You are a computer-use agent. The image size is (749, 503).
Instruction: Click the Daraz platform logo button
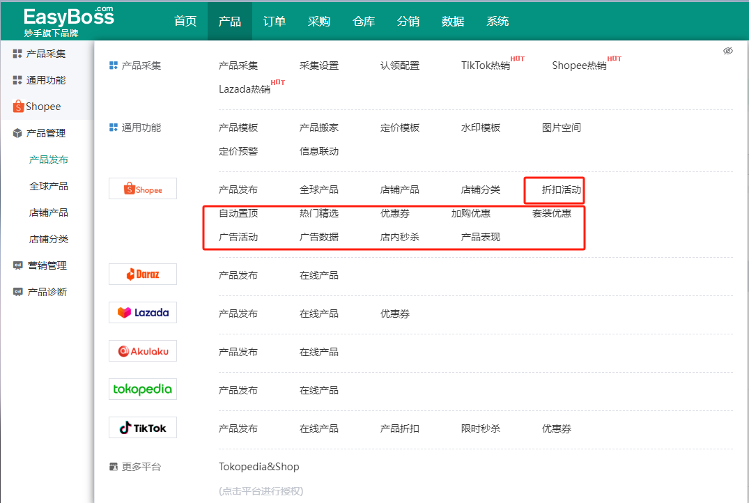(143, 274)
